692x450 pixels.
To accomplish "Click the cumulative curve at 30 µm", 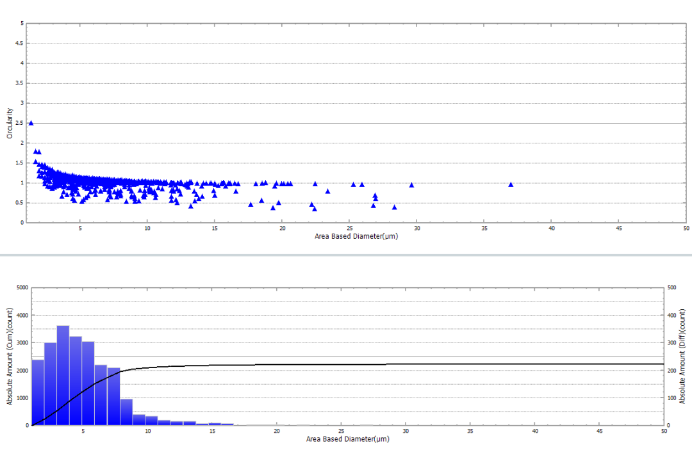I will tap(405, 364).
